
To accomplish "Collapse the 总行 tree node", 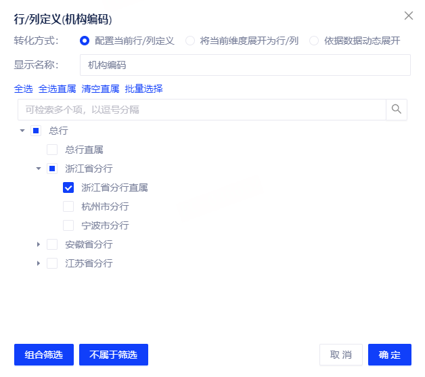I will pyautogui.click(x=22, y=131).
